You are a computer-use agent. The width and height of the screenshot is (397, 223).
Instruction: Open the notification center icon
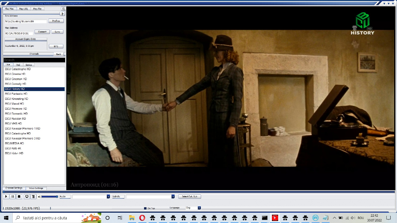pyautogui.click(x=388, y=218)
